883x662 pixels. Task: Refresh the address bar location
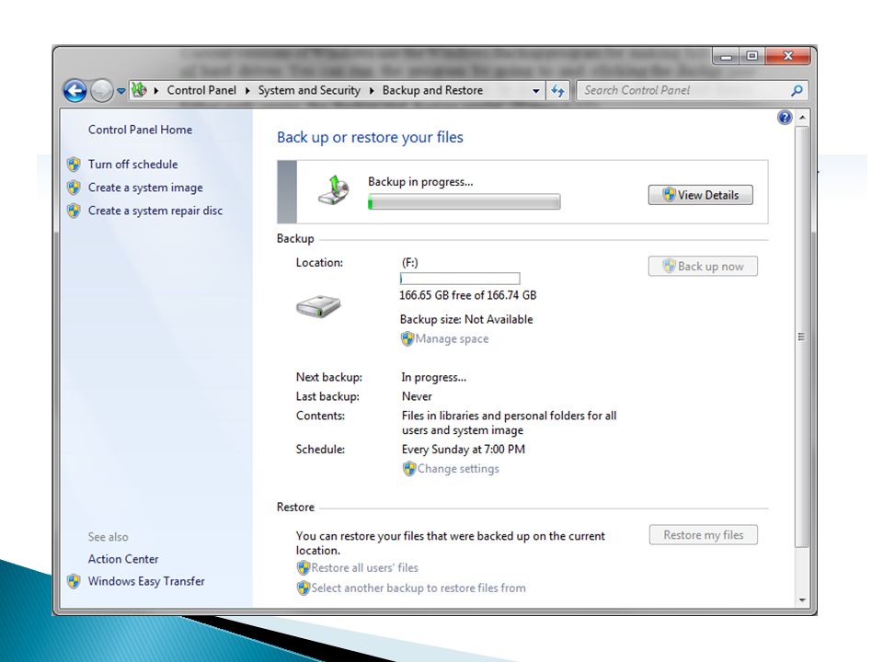click(x=557, y=91)
